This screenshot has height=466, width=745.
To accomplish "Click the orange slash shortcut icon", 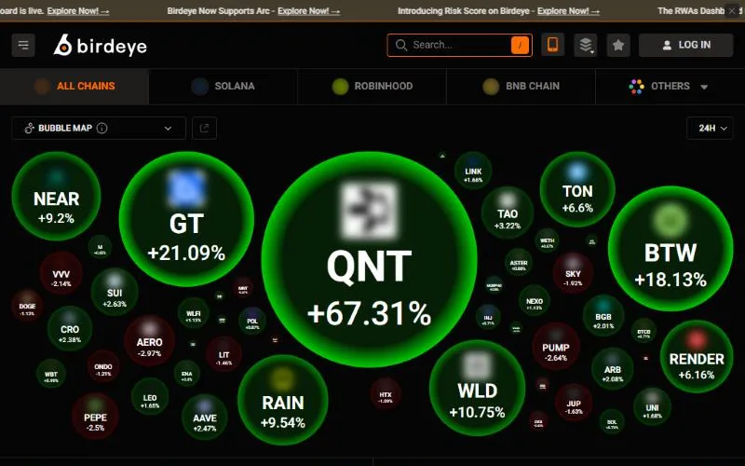I will coord(520,45).
